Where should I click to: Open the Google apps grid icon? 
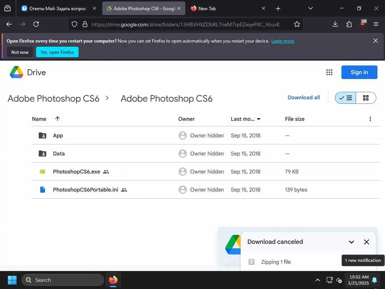click(329, 72)
